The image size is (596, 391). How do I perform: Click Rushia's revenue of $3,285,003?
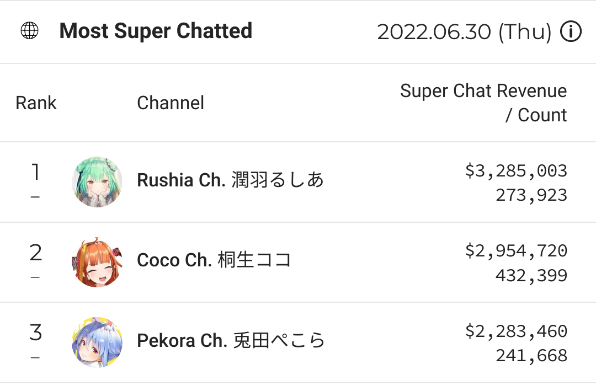516,171
